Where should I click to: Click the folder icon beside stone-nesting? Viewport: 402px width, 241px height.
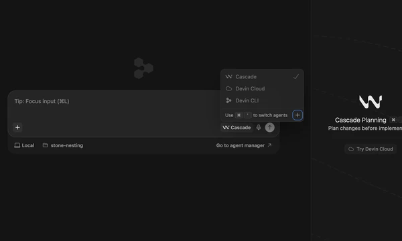click(45, 145)
